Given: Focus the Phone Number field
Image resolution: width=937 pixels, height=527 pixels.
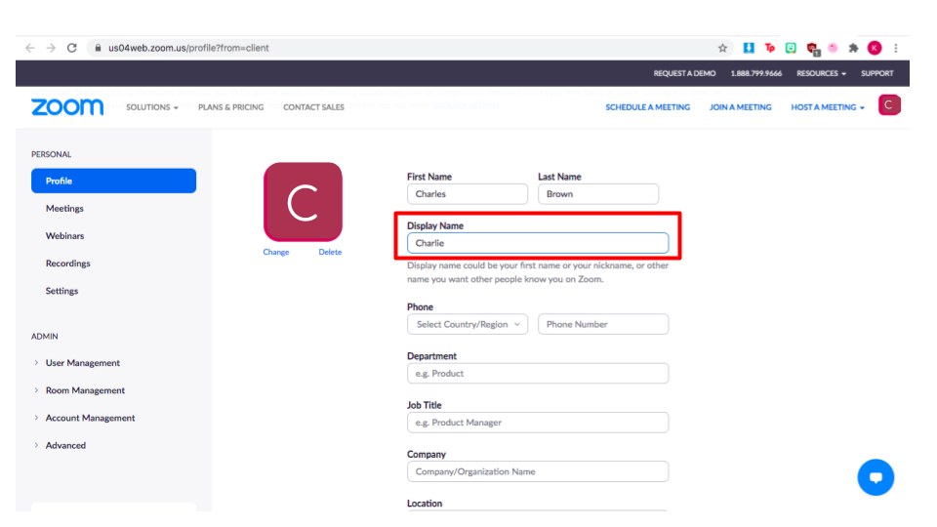Looking at the screenshot, I should 603,324.
